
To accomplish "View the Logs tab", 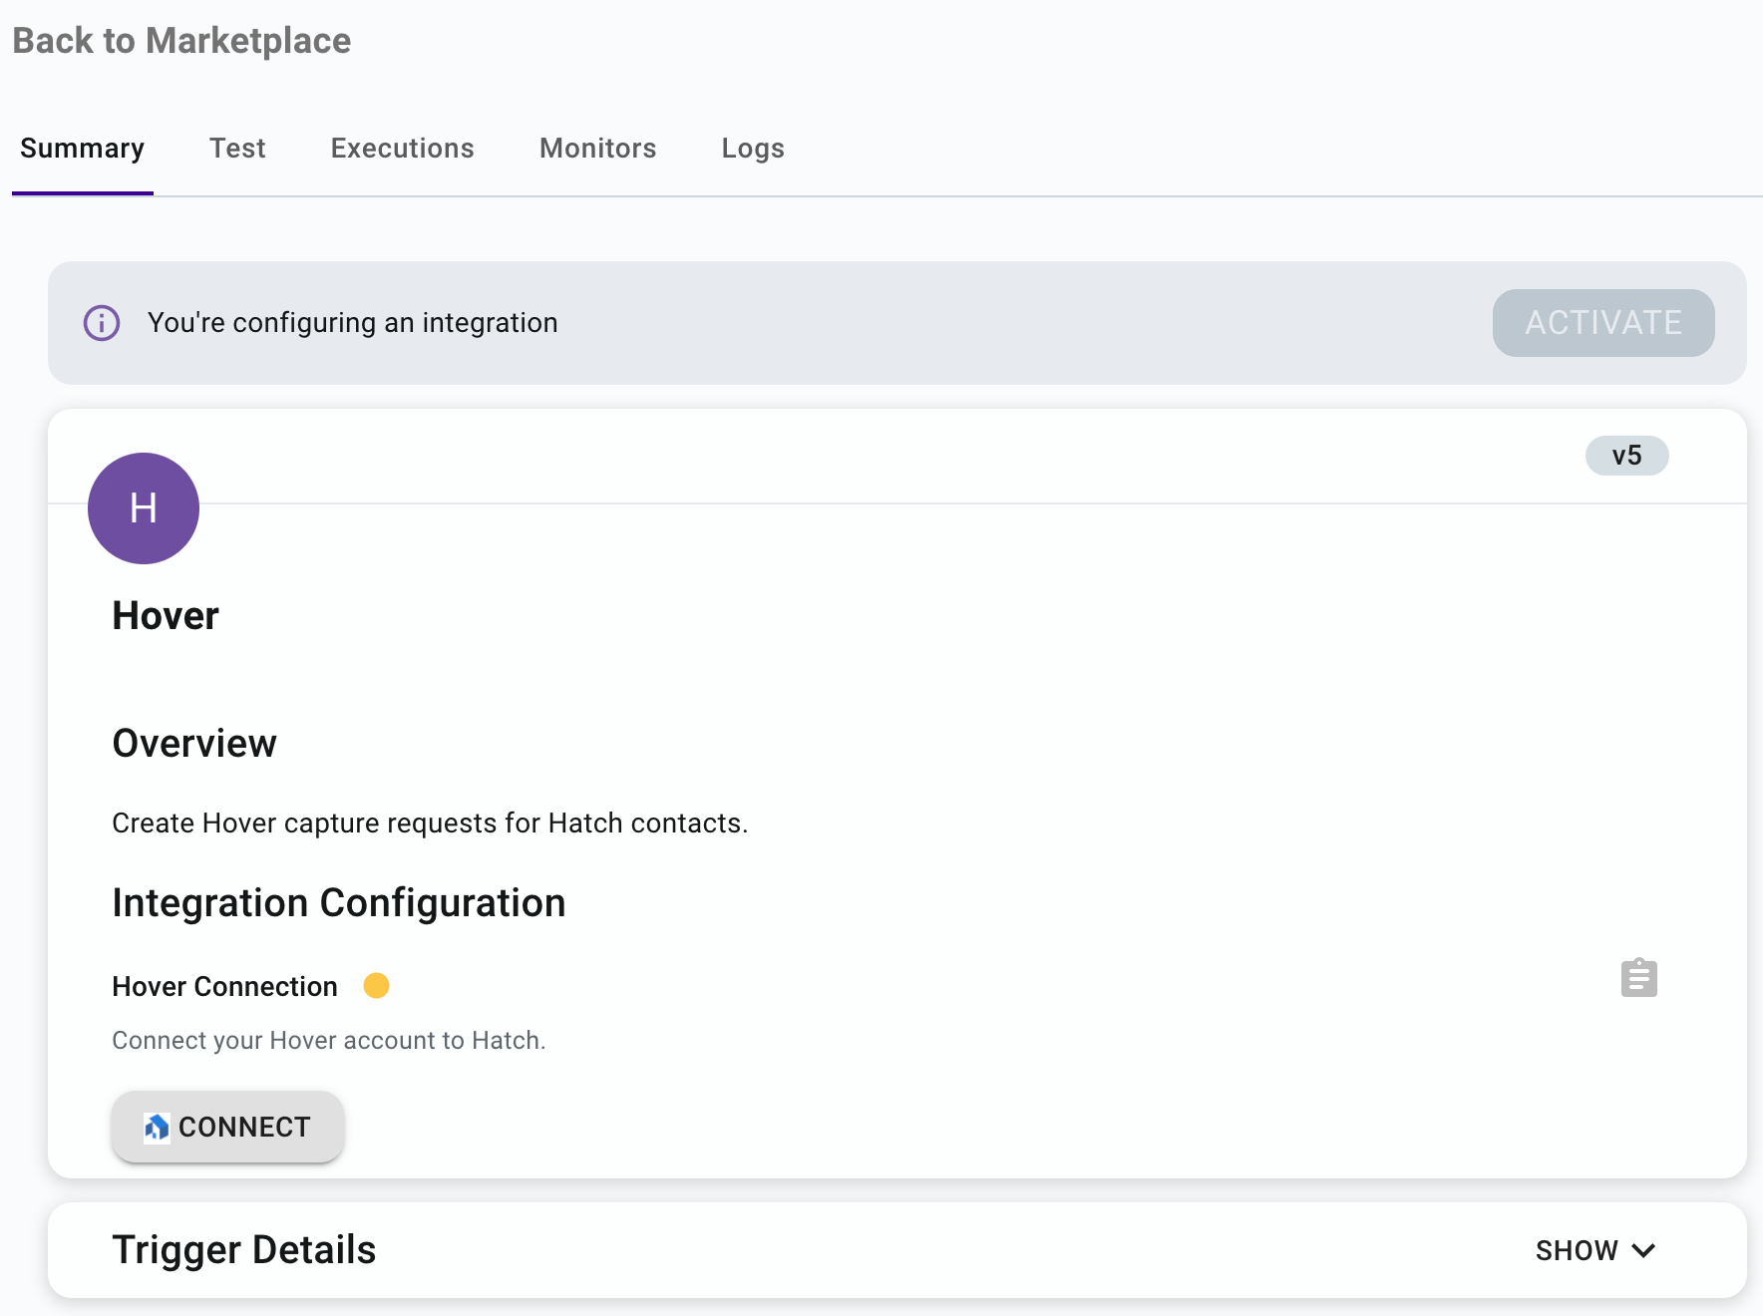I will coord(753,149).
